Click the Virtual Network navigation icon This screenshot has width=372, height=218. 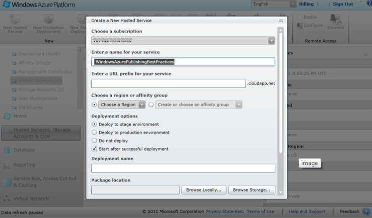click(7, 198)
